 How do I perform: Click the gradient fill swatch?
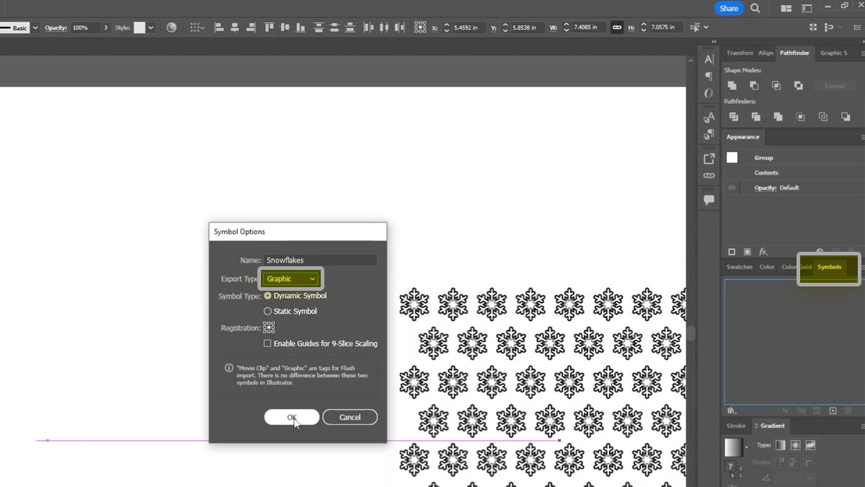point(734,447)
